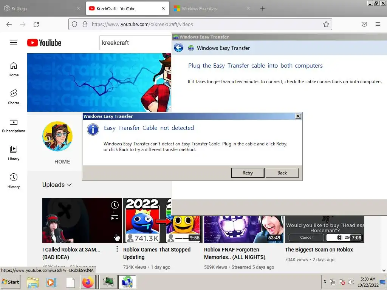Close the Settings tab
This screenshot has height=290, width=387.
click(x=78, y=8)
